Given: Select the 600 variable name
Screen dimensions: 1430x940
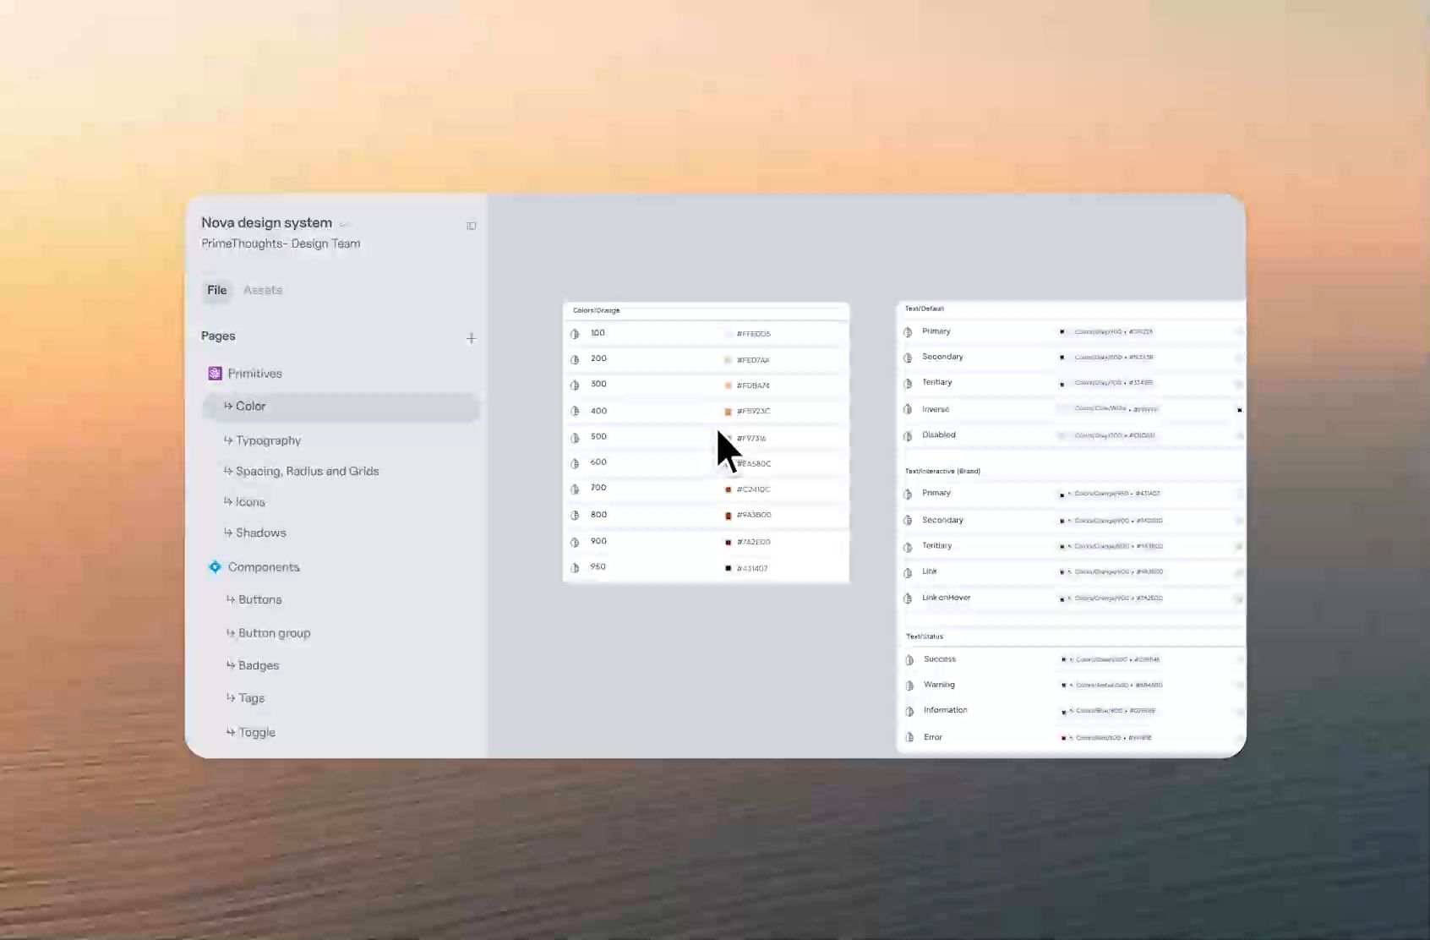Looking at the screenshot, I should [x=598, y=462].
